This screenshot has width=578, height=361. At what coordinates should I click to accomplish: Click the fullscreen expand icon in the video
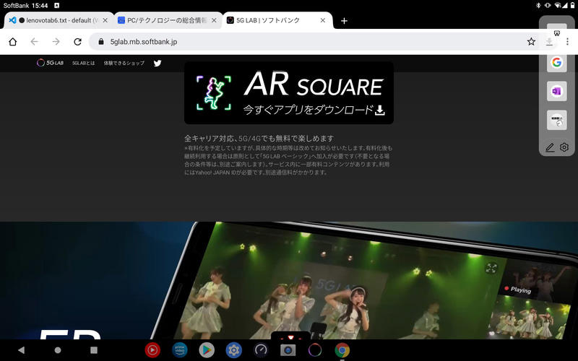(491, 268)
